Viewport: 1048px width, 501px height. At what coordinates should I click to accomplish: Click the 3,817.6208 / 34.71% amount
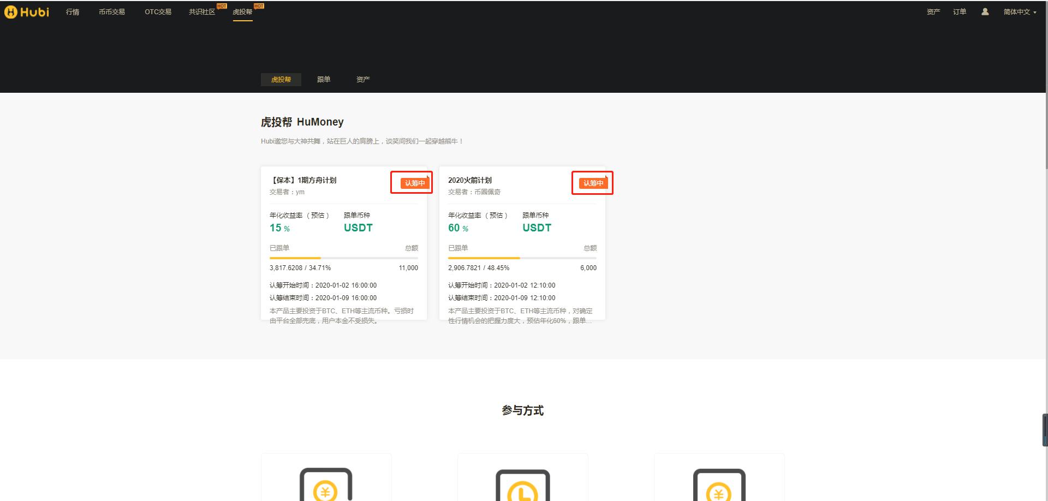pyautogui.click(x=300, y=268)
